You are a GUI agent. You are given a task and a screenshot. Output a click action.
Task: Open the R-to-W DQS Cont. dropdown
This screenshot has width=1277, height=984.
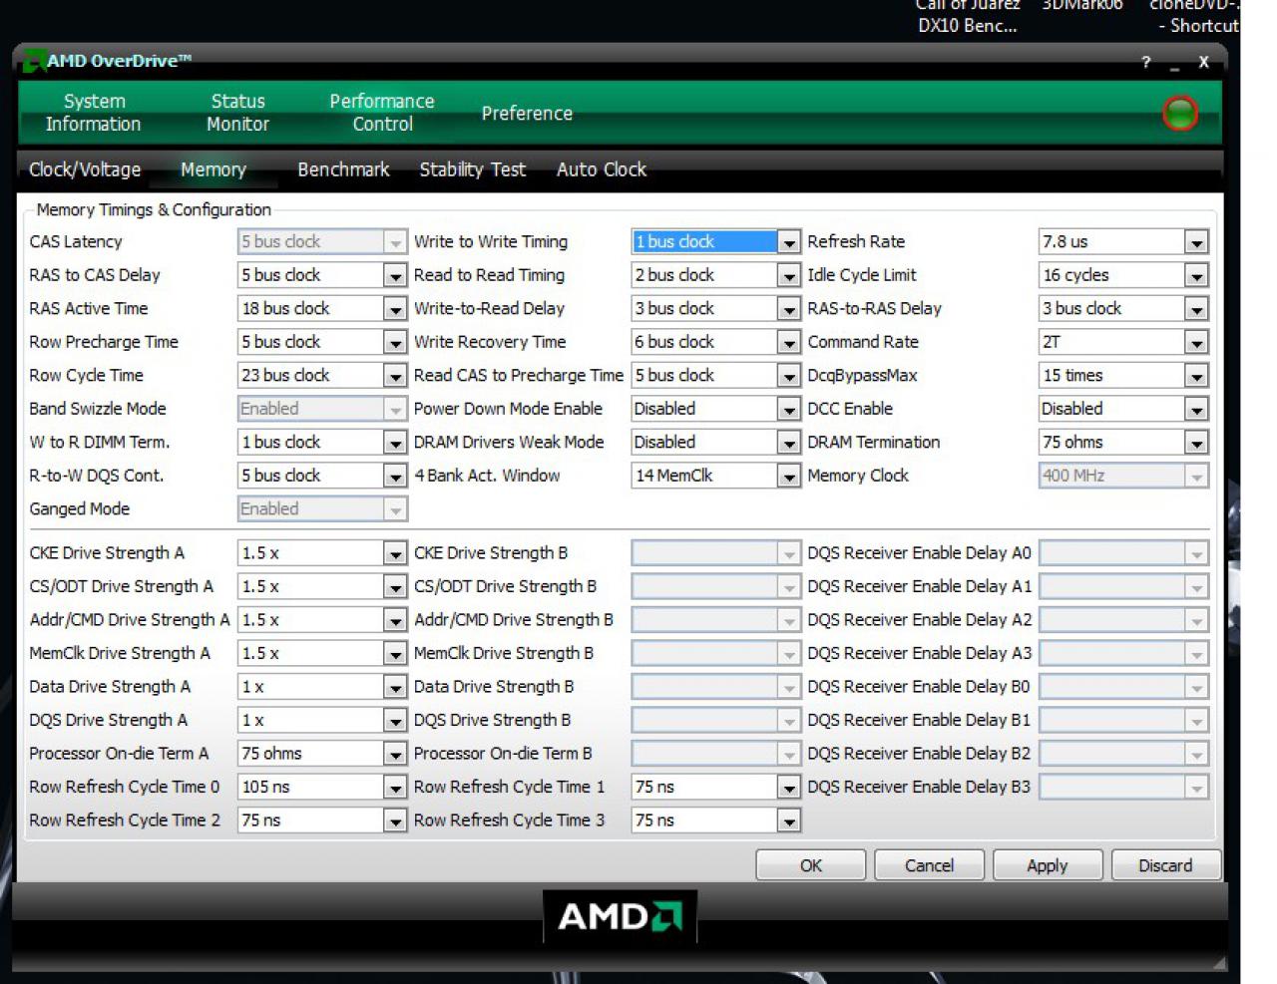tap(395, 476)
